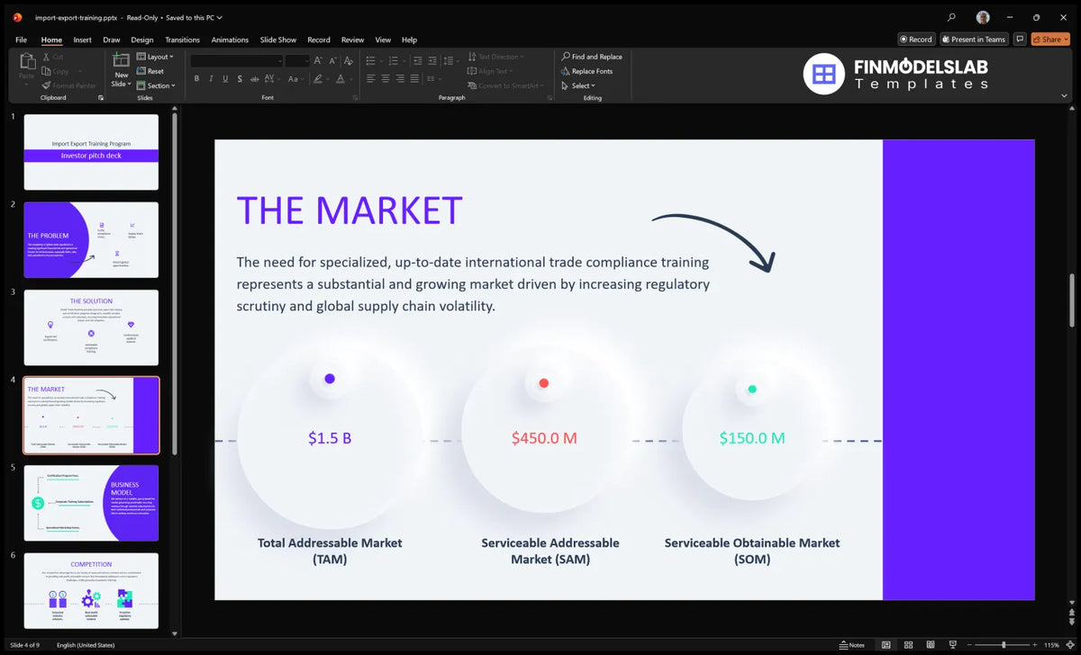Open the View tab
This screenshot has height=655, width=1081.
pyautogui.click(x=383, y=40)
